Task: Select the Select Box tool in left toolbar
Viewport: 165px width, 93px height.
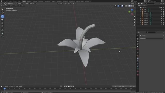Action: pyautogui.click(x=2, y=10)
